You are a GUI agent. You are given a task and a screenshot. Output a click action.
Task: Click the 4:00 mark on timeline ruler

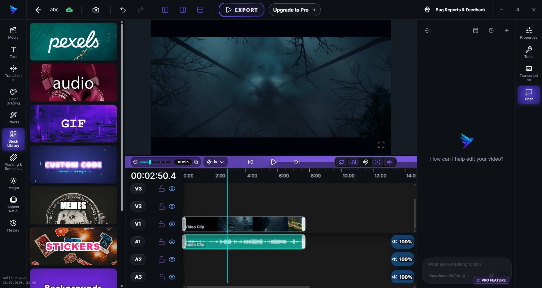click(252, 176)
